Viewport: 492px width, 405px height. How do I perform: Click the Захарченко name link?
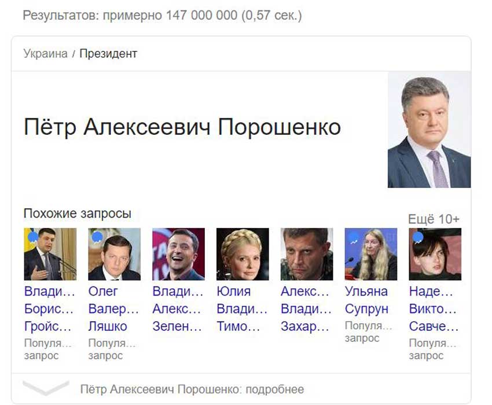point(305,309)
